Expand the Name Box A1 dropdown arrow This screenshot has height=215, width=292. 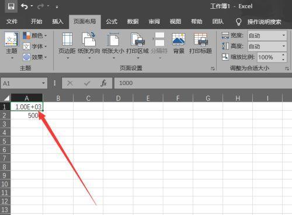click(43, 83)
